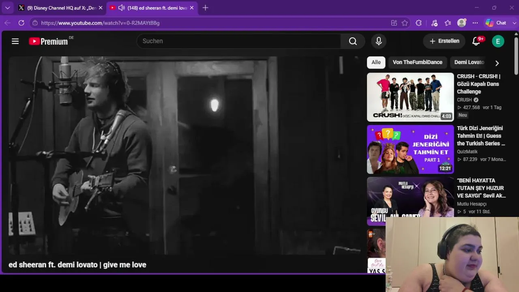Close the Disney Channel HQ X tab

pyautogui.click(x=101, y=8)
